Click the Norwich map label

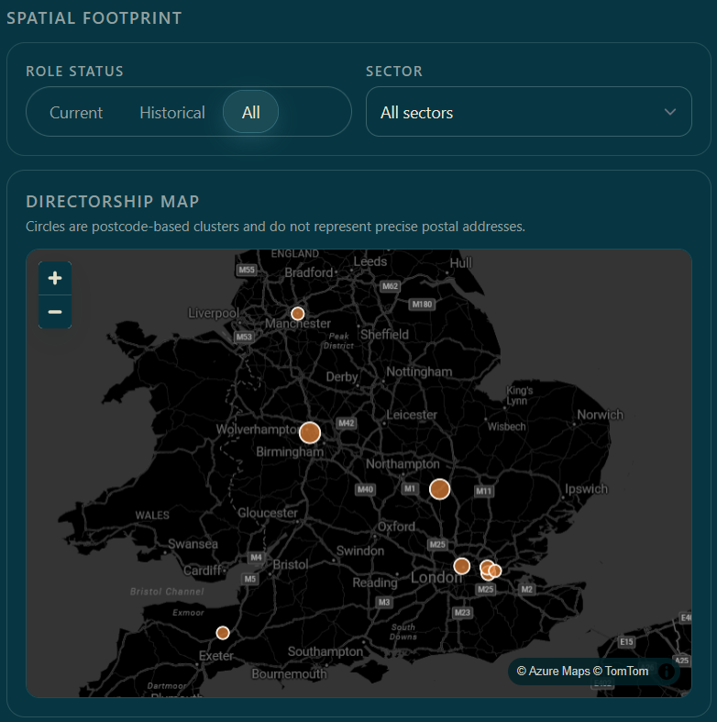click(601, 415)
